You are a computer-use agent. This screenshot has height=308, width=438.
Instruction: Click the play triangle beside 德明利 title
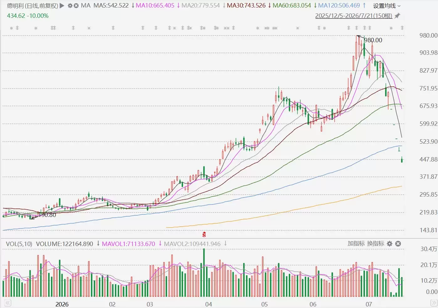[x=62, y=6]
